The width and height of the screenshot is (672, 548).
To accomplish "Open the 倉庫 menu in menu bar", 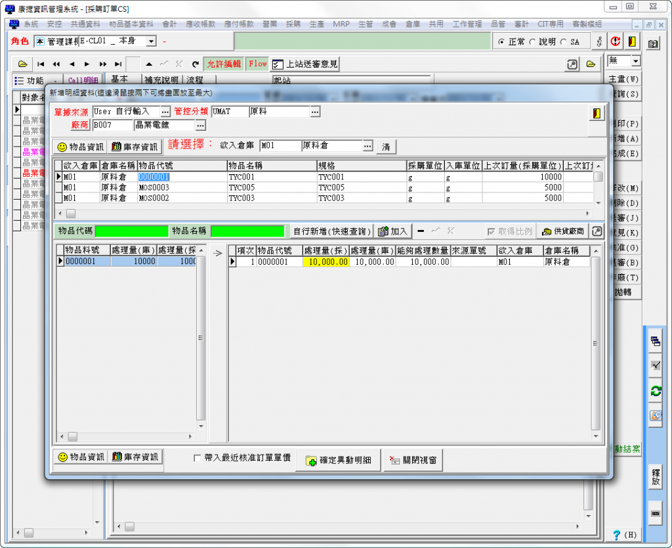I will pyautogui.click(x=412, y=24).
